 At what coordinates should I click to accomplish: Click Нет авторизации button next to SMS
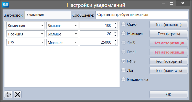click(169, 43)
